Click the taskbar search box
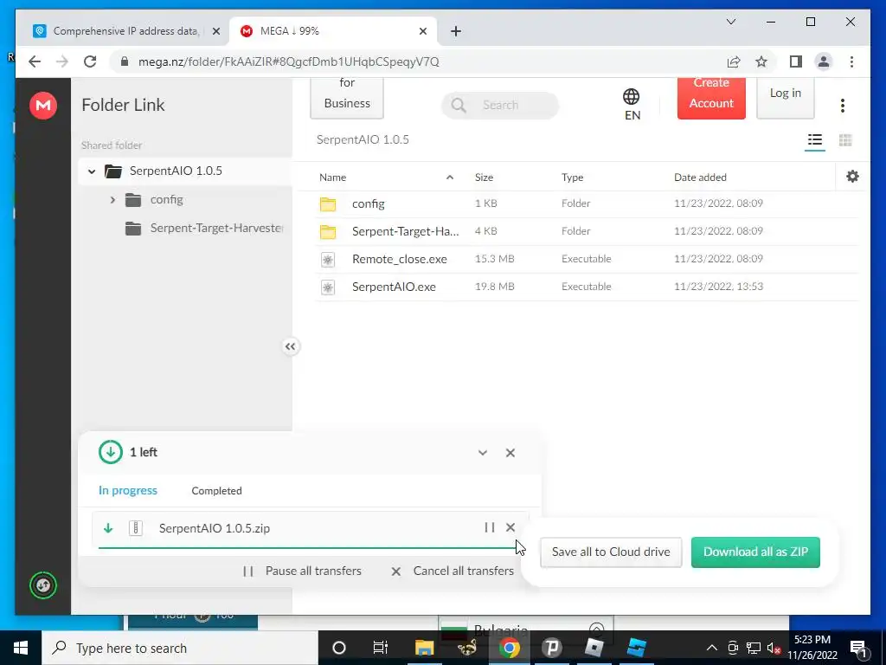The width and height of the screenshot is (886, 665). (181, 648)
